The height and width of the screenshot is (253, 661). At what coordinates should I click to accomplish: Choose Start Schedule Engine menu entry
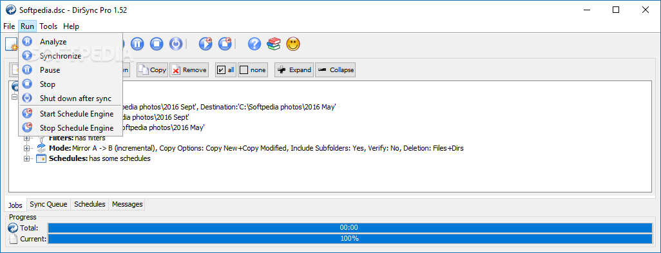[x=70, y=114]
